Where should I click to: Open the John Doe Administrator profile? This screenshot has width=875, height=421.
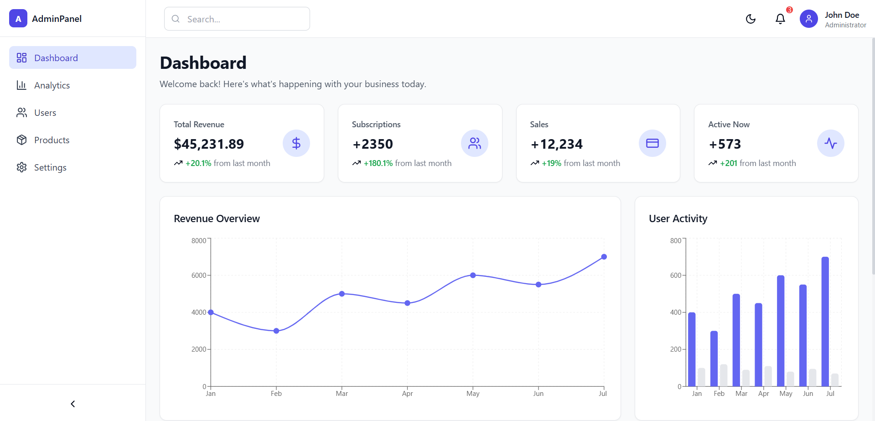point(845,19)
